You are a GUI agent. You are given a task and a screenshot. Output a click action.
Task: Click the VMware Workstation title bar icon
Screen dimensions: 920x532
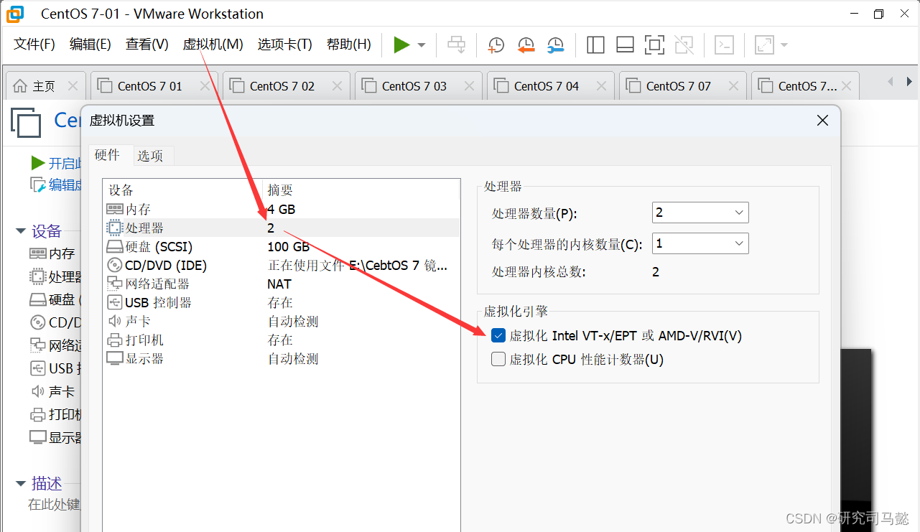click(x=14, y=14)
